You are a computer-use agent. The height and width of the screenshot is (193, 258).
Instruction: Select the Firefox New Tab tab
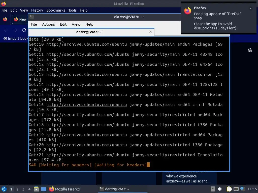tap(20, 19)
